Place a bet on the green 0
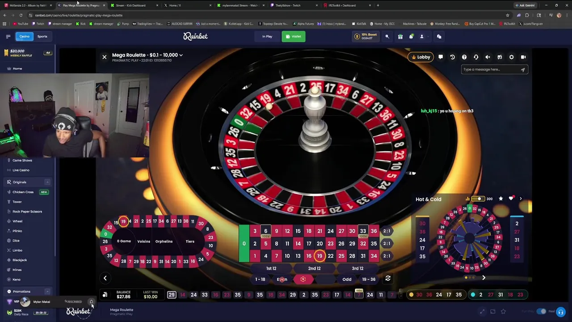Viewport: 572px width, 322px height. pyautogui.click(x=244, y=244)
